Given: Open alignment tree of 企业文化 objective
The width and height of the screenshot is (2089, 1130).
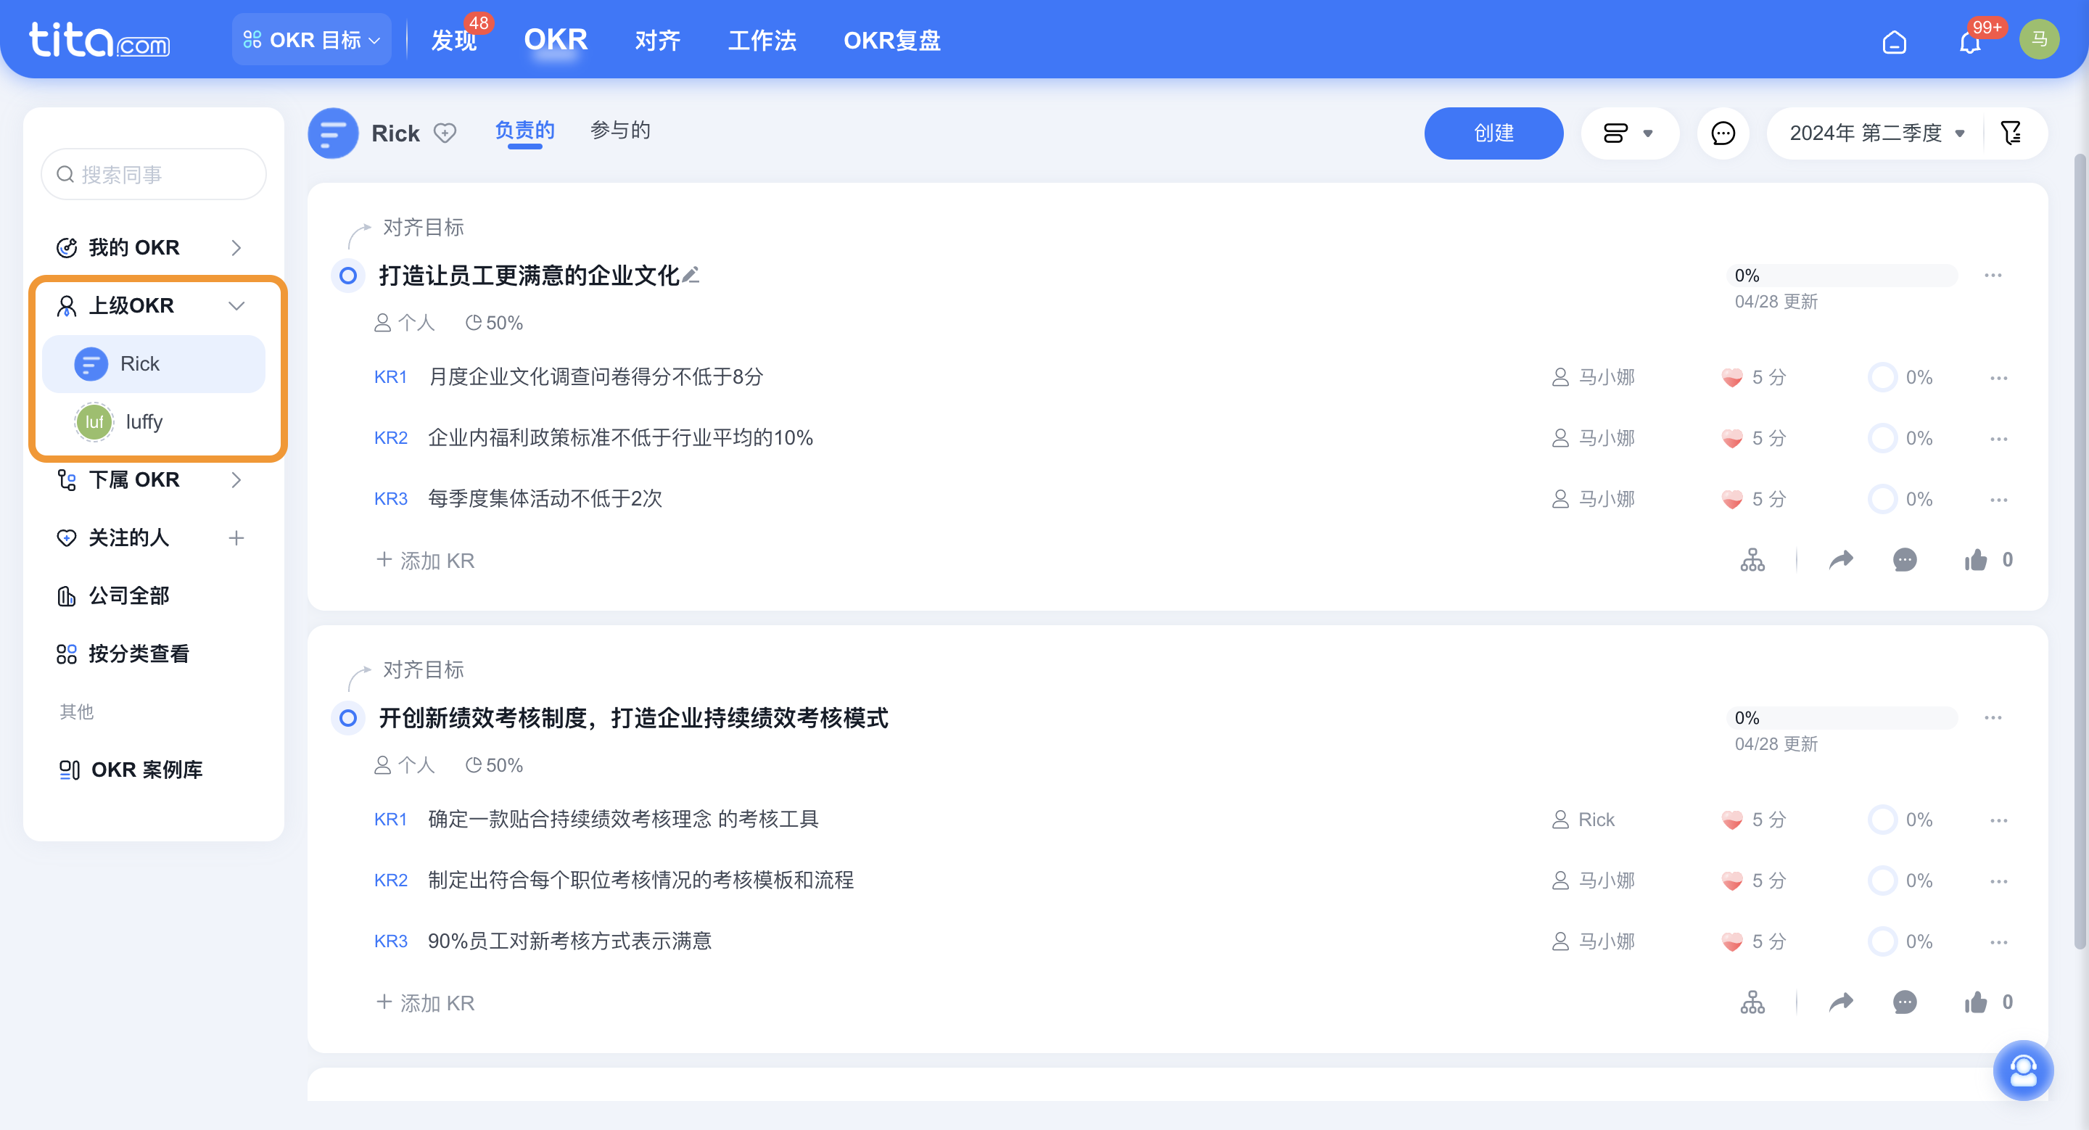Looking at the screenshot, I should [1752, 559].
